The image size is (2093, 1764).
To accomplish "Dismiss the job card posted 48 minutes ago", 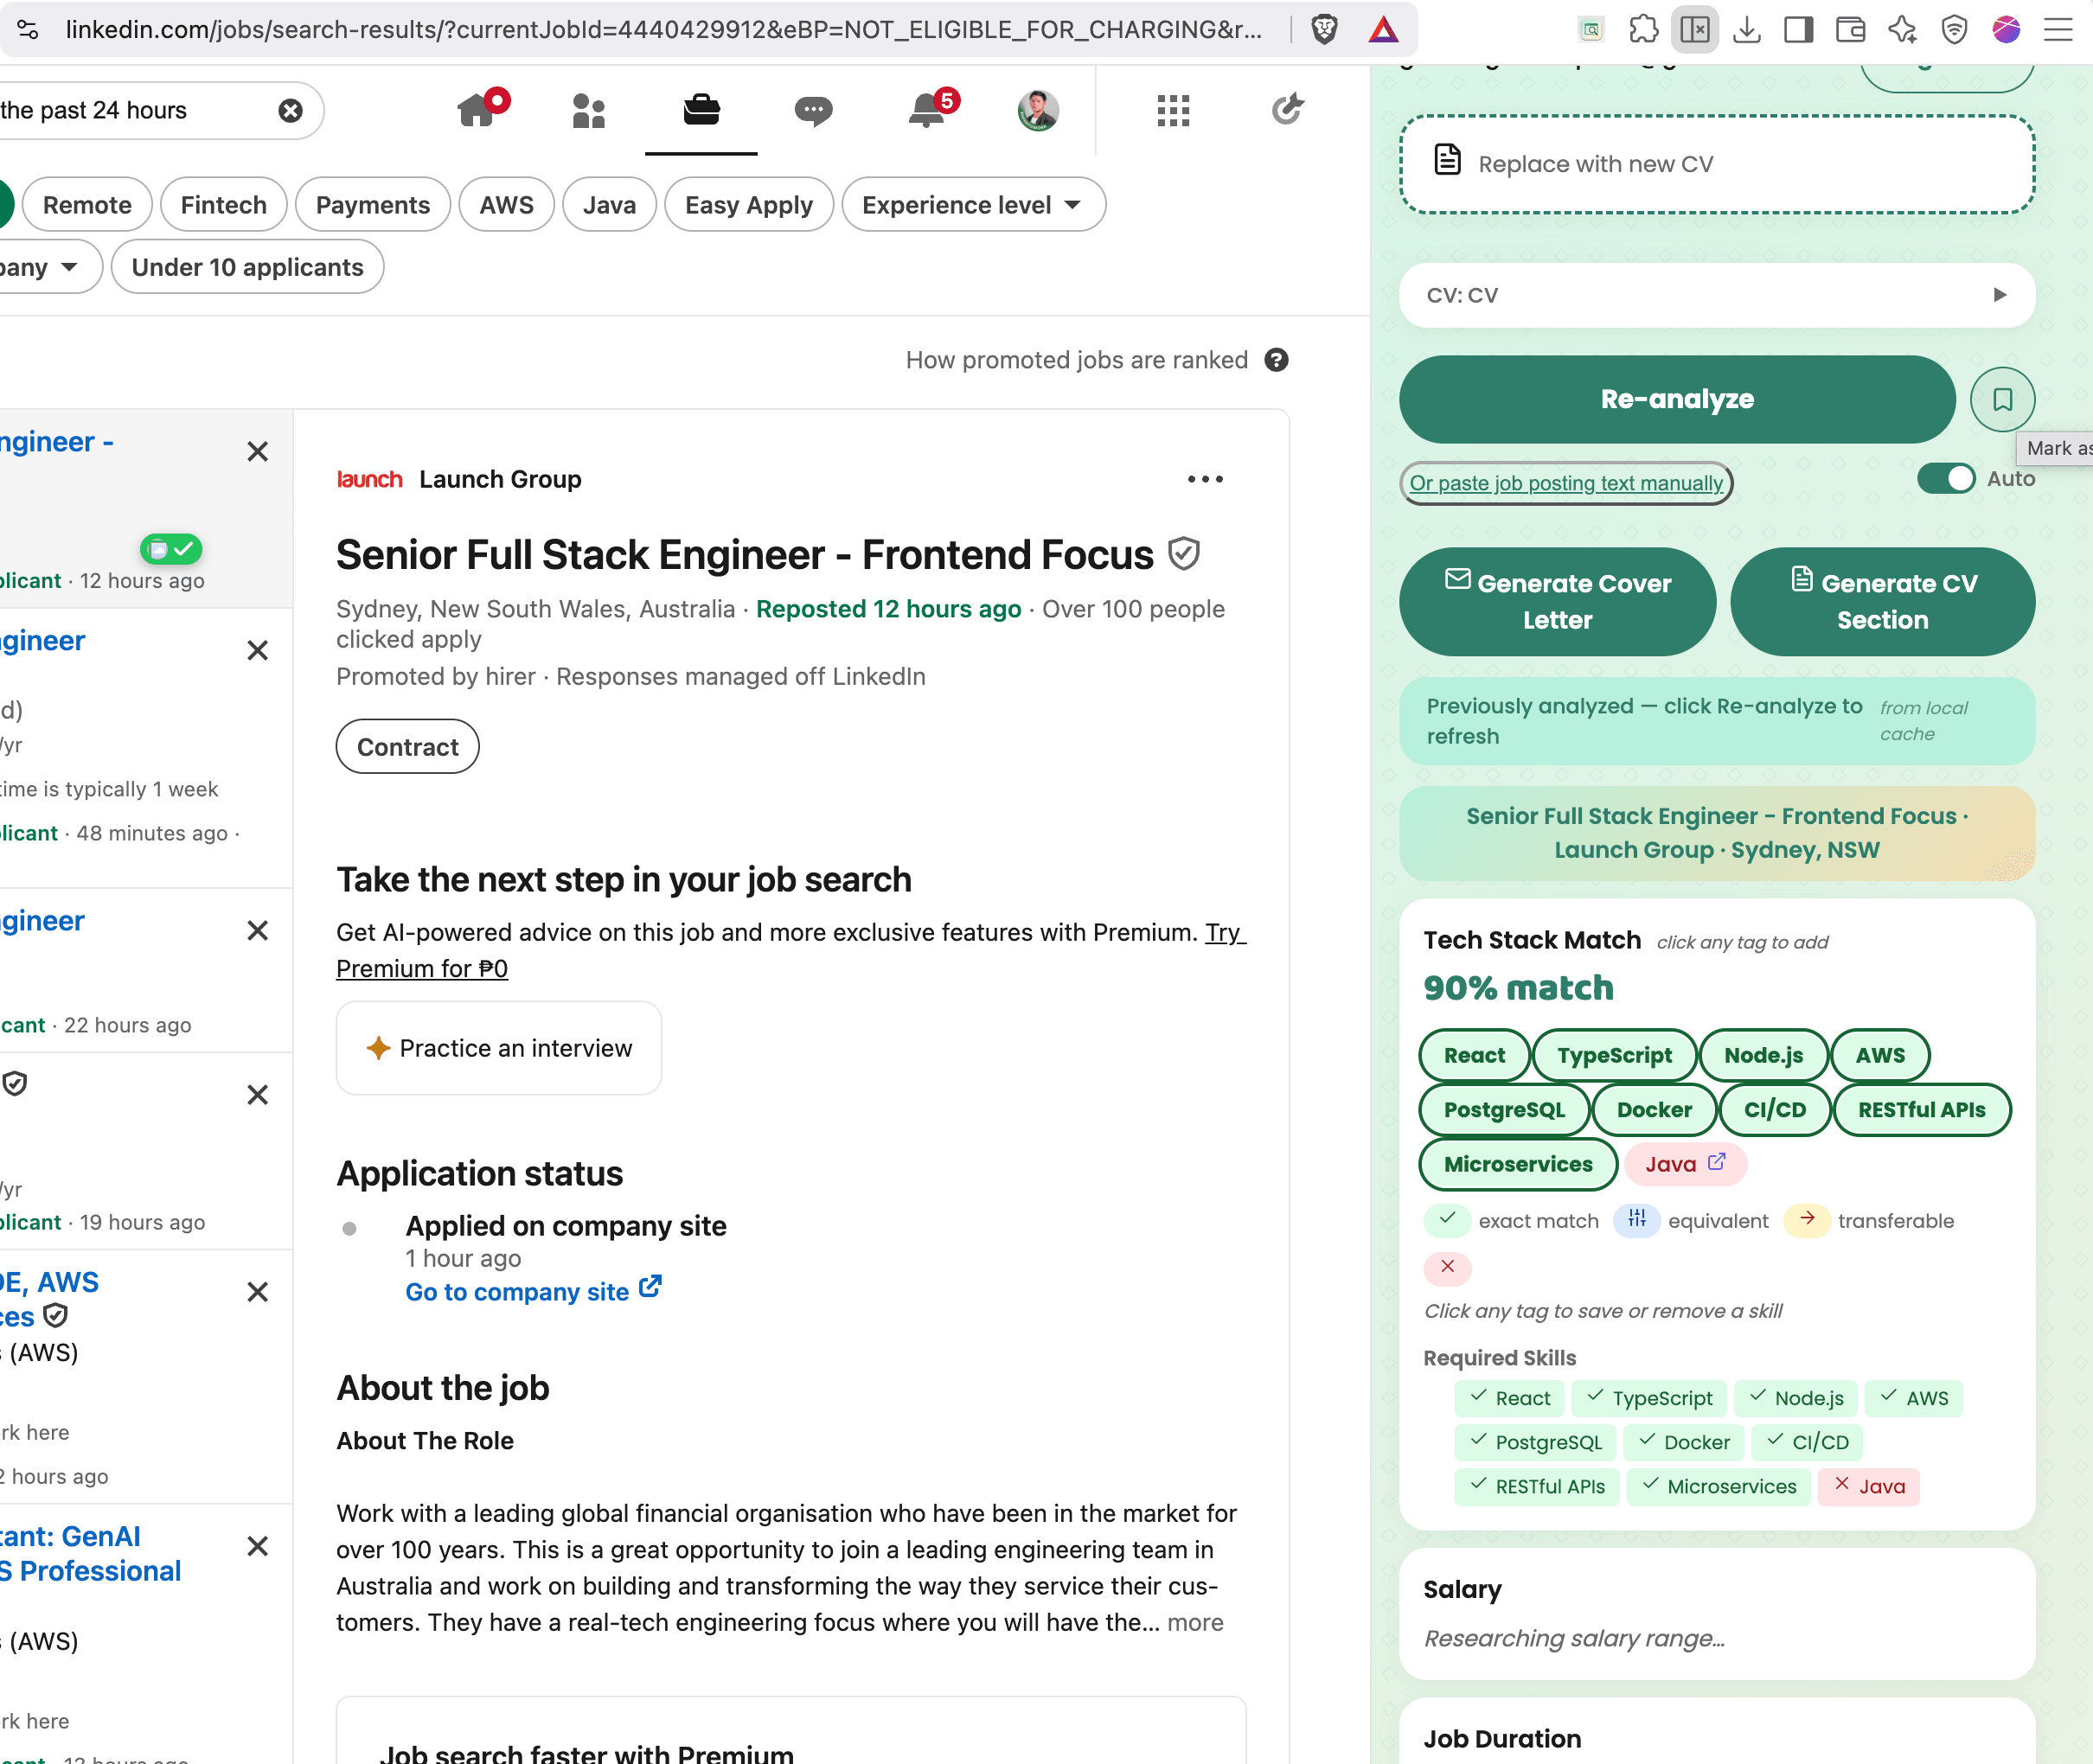I will pyautogui.click(x=257, y=651).
